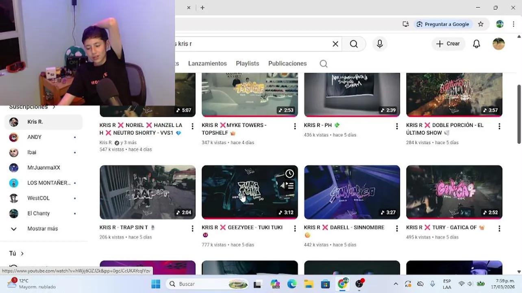Screen dimensions: 522x293
Task: Click the taskbar Buscar search box
Action: [207, 284]
